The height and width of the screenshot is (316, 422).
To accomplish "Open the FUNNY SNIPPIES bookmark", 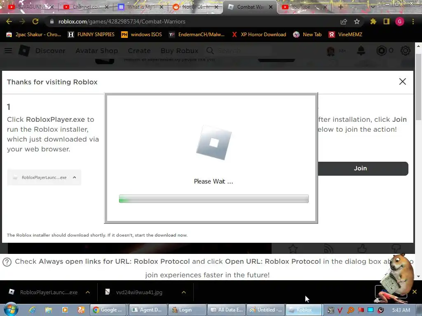I will click(91, 35).
